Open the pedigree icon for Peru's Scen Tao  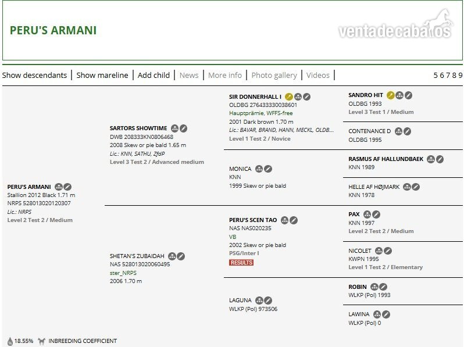click(x=285, y=220)
